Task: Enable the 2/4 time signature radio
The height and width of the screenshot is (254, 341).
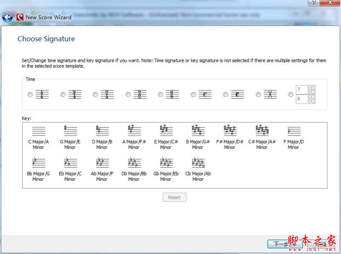Action: (95, 95)
